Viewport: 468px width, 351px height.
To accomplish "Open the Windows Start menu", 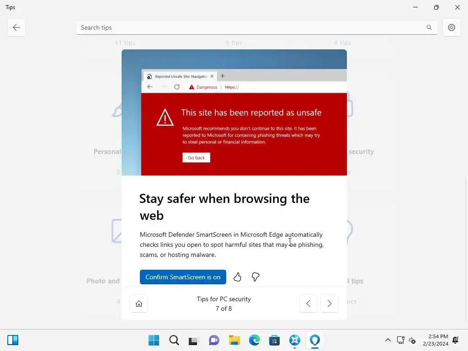I will coord(154,340).
